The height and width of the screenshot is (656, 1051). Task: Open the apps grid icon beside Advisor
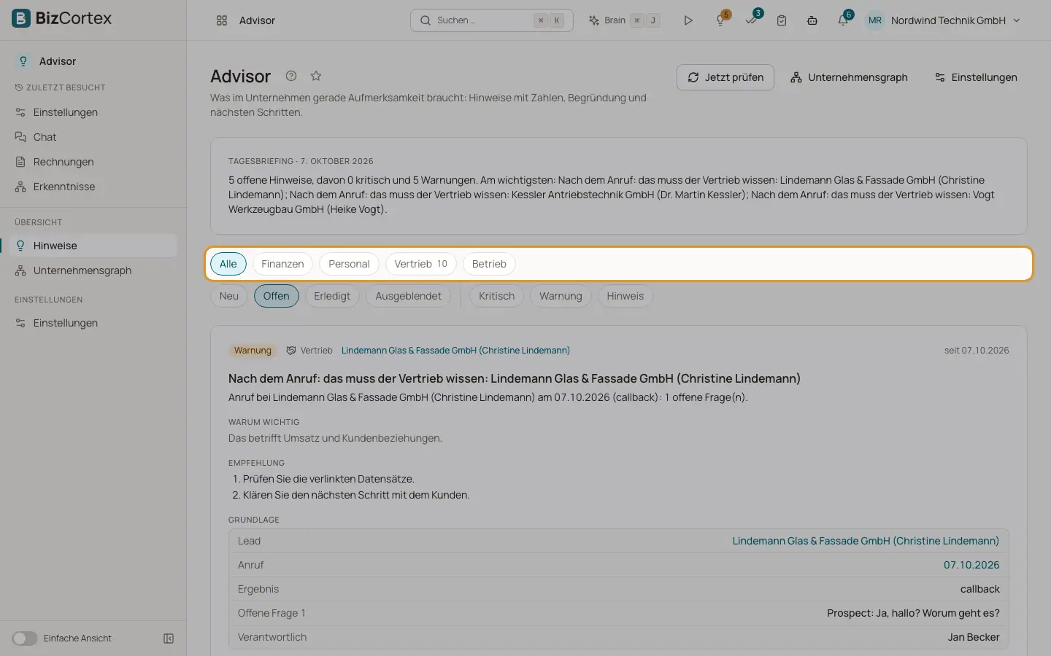pyautogui.click(x=222, y=20)
